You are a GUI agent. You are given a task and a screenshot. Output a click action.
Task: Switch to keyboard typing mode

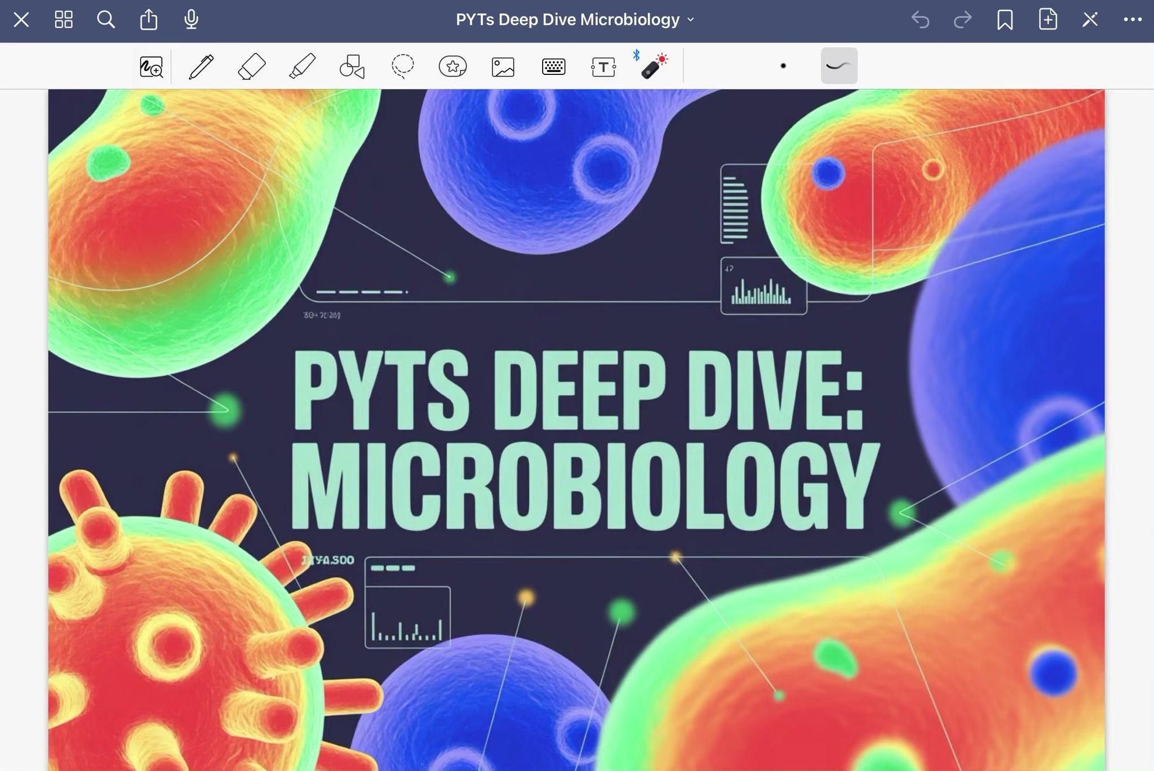coord(553,66)
